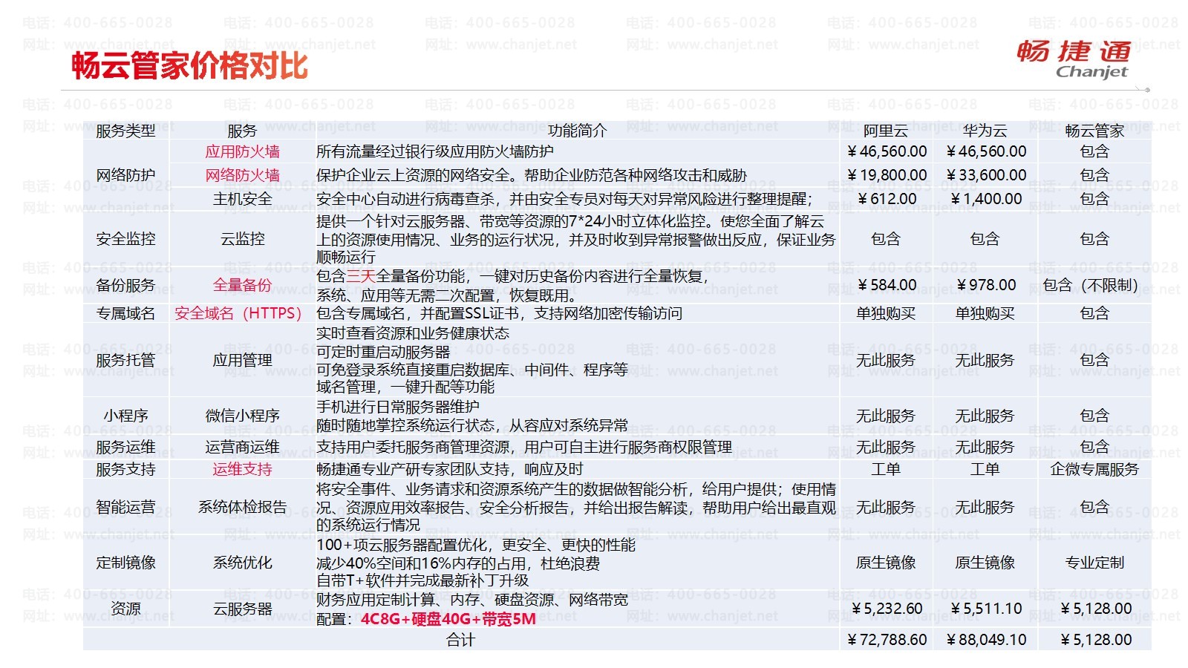Click 阿里云 backup price ￥584.00
This screenshot has height=668, width=1188.
(887, 286)
